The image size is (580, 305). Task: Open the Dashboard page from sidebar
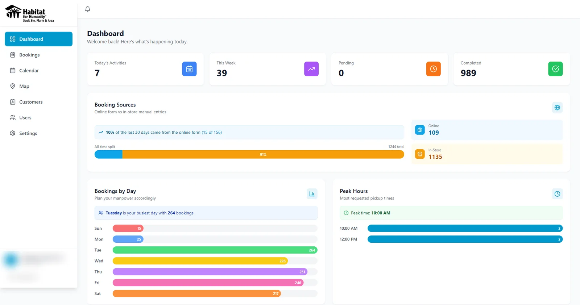coord(38,39)
